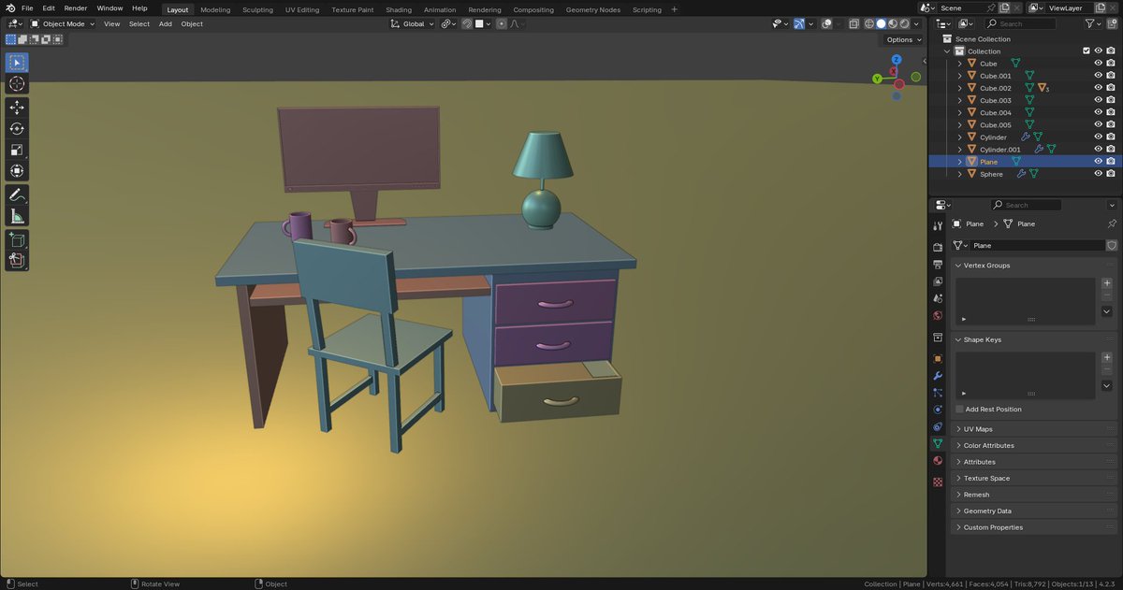Open the Tool properties tab
Viewport: 1123px width, 590px height.
[938, 226]
